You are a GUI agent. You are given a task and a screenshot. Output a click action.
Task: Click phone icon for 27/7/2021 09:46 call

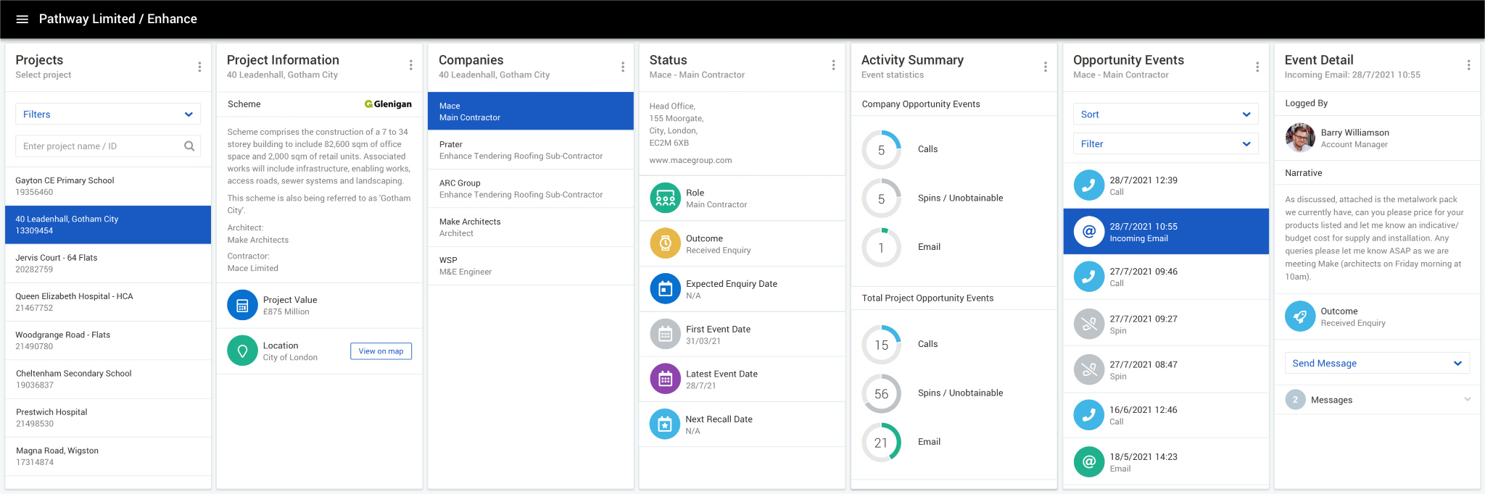click(1088, 277)
